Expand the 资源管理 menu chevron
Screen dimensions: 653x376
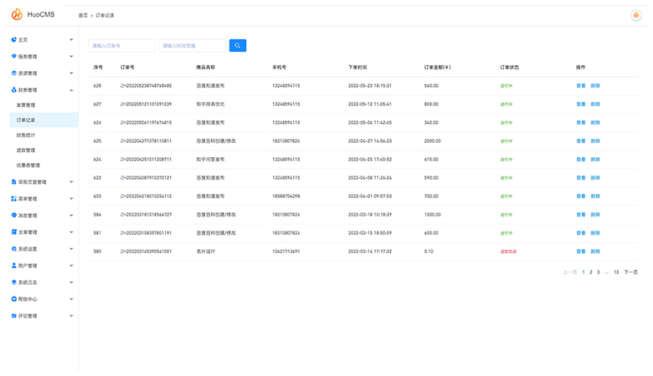coord(71,74)
